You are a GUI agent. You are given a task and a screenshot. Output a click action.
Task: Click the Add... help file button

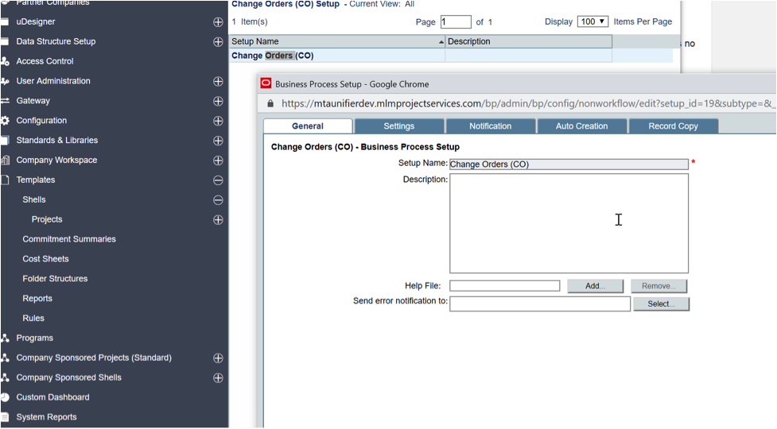coord(595,286)
